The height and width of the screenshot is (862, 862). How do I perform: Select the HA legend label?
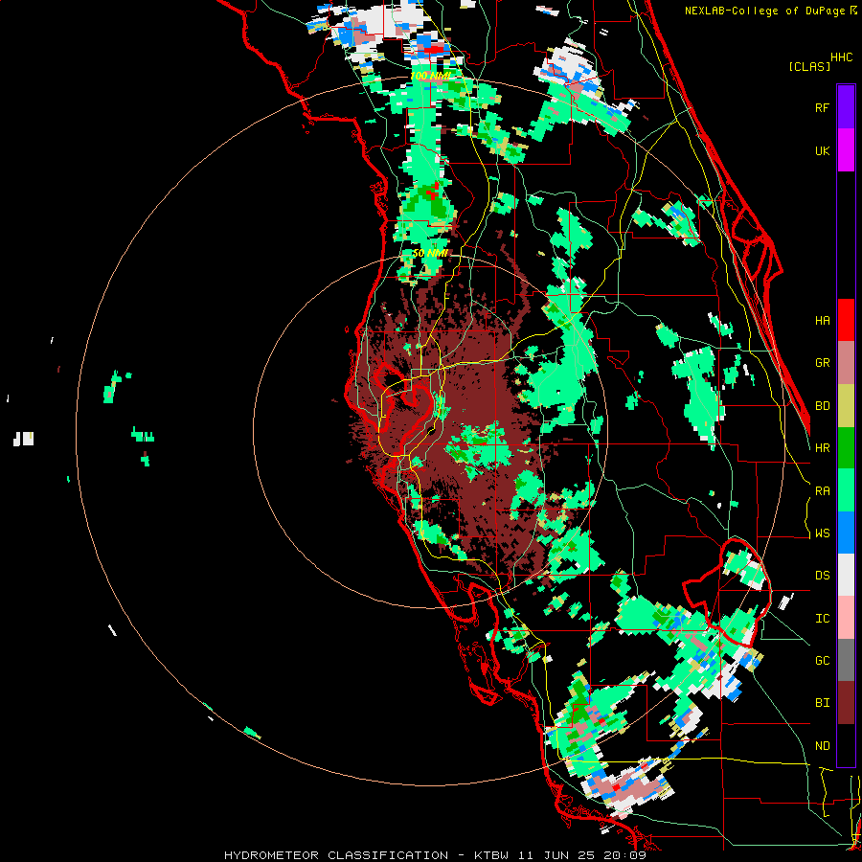tap(823, 320)
